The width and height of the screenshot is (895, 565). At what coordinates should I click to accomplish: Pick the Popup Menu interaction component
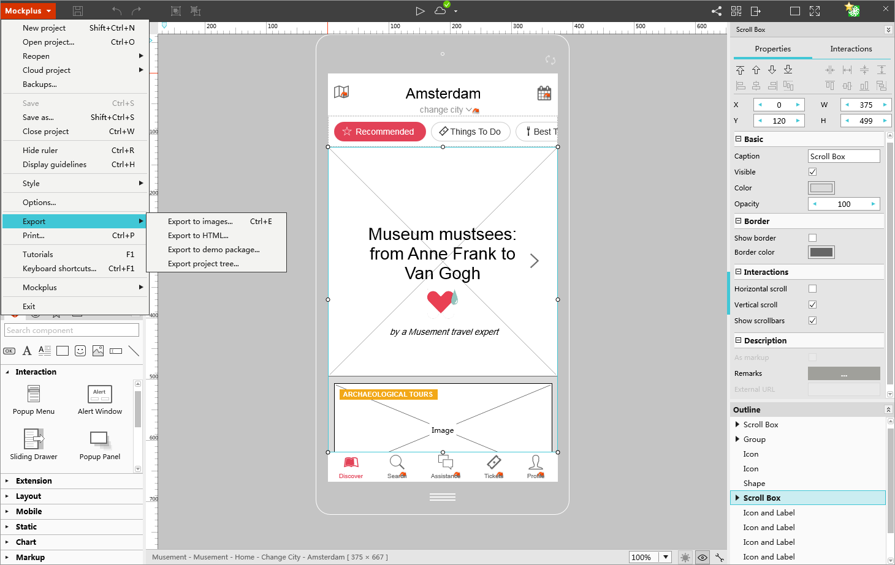pyautogui.click(x=34, y=400)
